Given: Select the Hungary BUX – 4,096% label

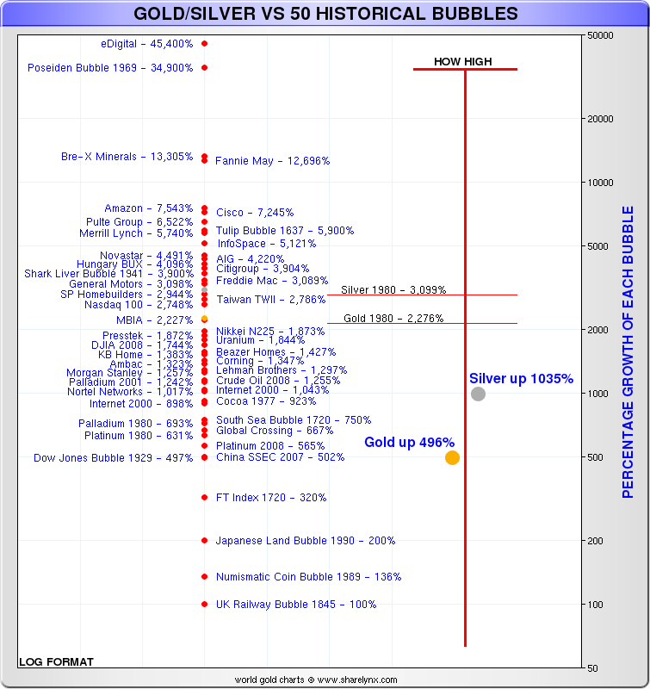Looking at the screenshot, I should point(135,264).
